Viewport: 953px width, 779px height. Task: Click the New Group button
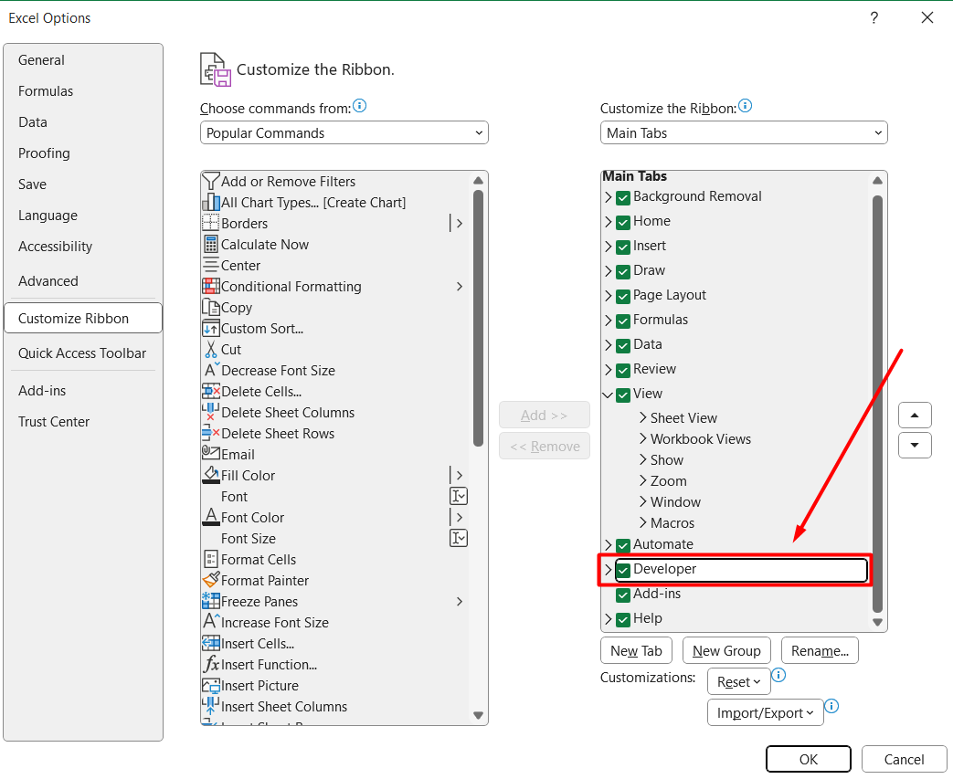click(x=726, y=651)
